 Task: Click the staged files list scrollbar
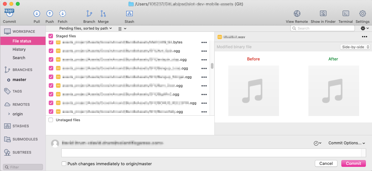(212, 66)
